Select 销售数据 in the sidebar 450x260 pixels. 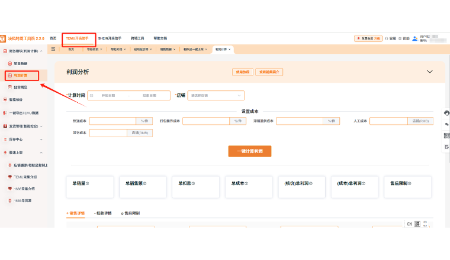21,63
